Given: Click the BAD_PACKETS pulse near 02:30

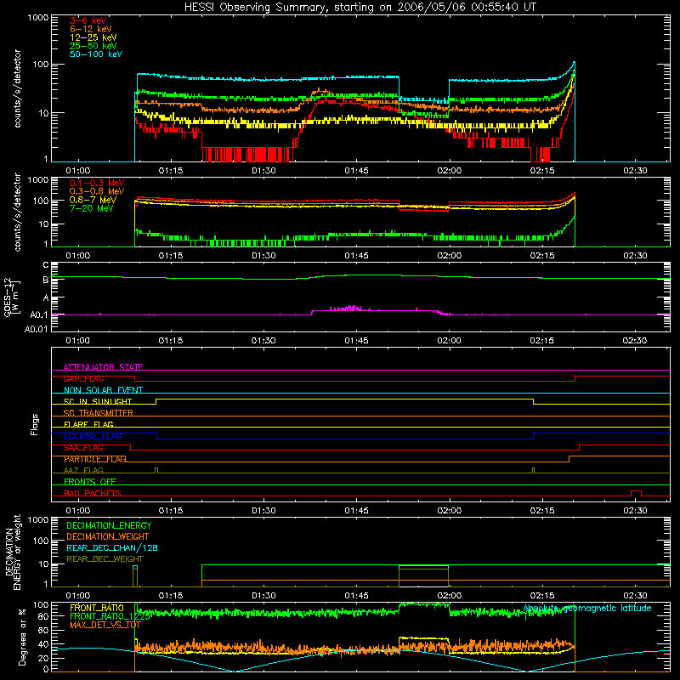Looking at the screenshot, I should [x=636, y=493].
